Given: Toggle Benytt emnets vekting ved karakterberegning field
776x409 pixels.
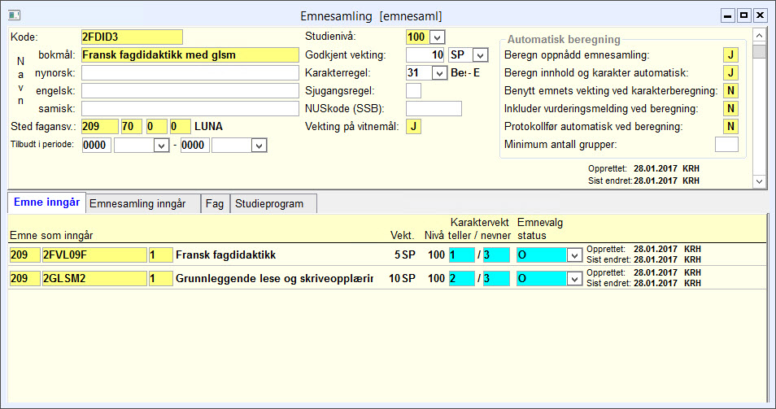Looking at the screenshot, I should tap(730, 90).
